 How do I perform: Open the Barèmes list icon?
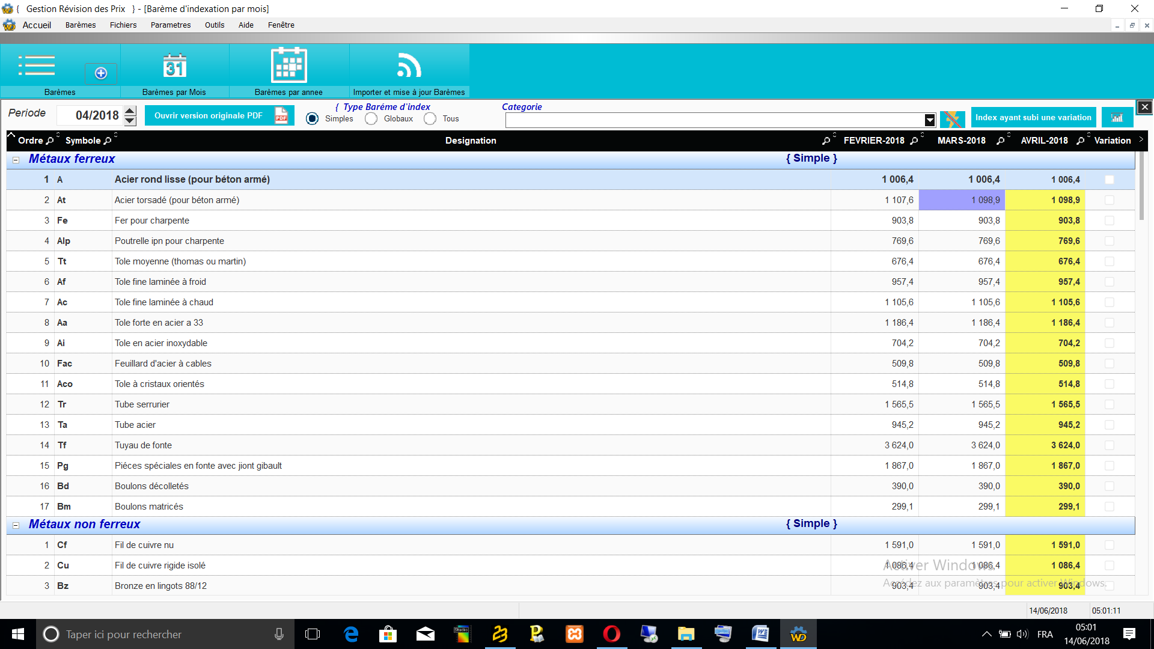pyautogui.click(x=37, y=66)
